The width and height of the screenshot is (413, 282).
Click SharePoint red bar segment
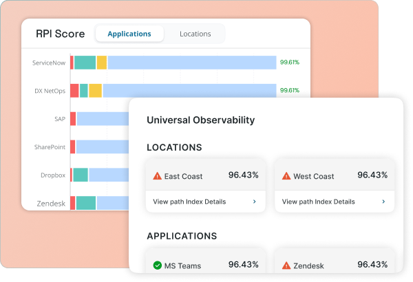(x=73, y=147)
